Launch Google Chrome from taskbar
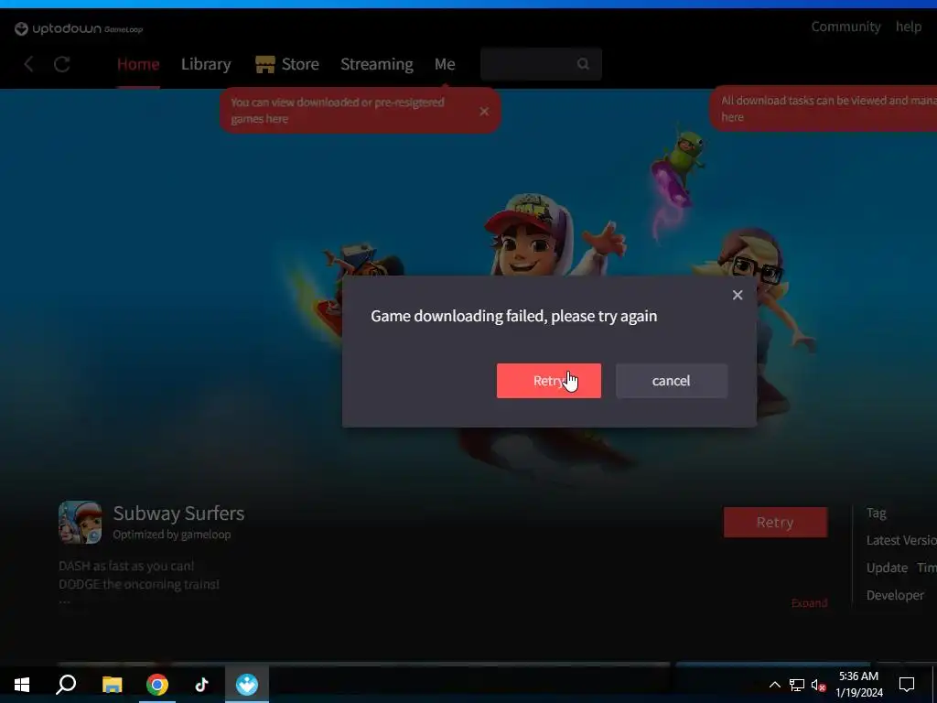Image resolution: width=937 pixels, height=703 pixels. (x=157, y=685)
